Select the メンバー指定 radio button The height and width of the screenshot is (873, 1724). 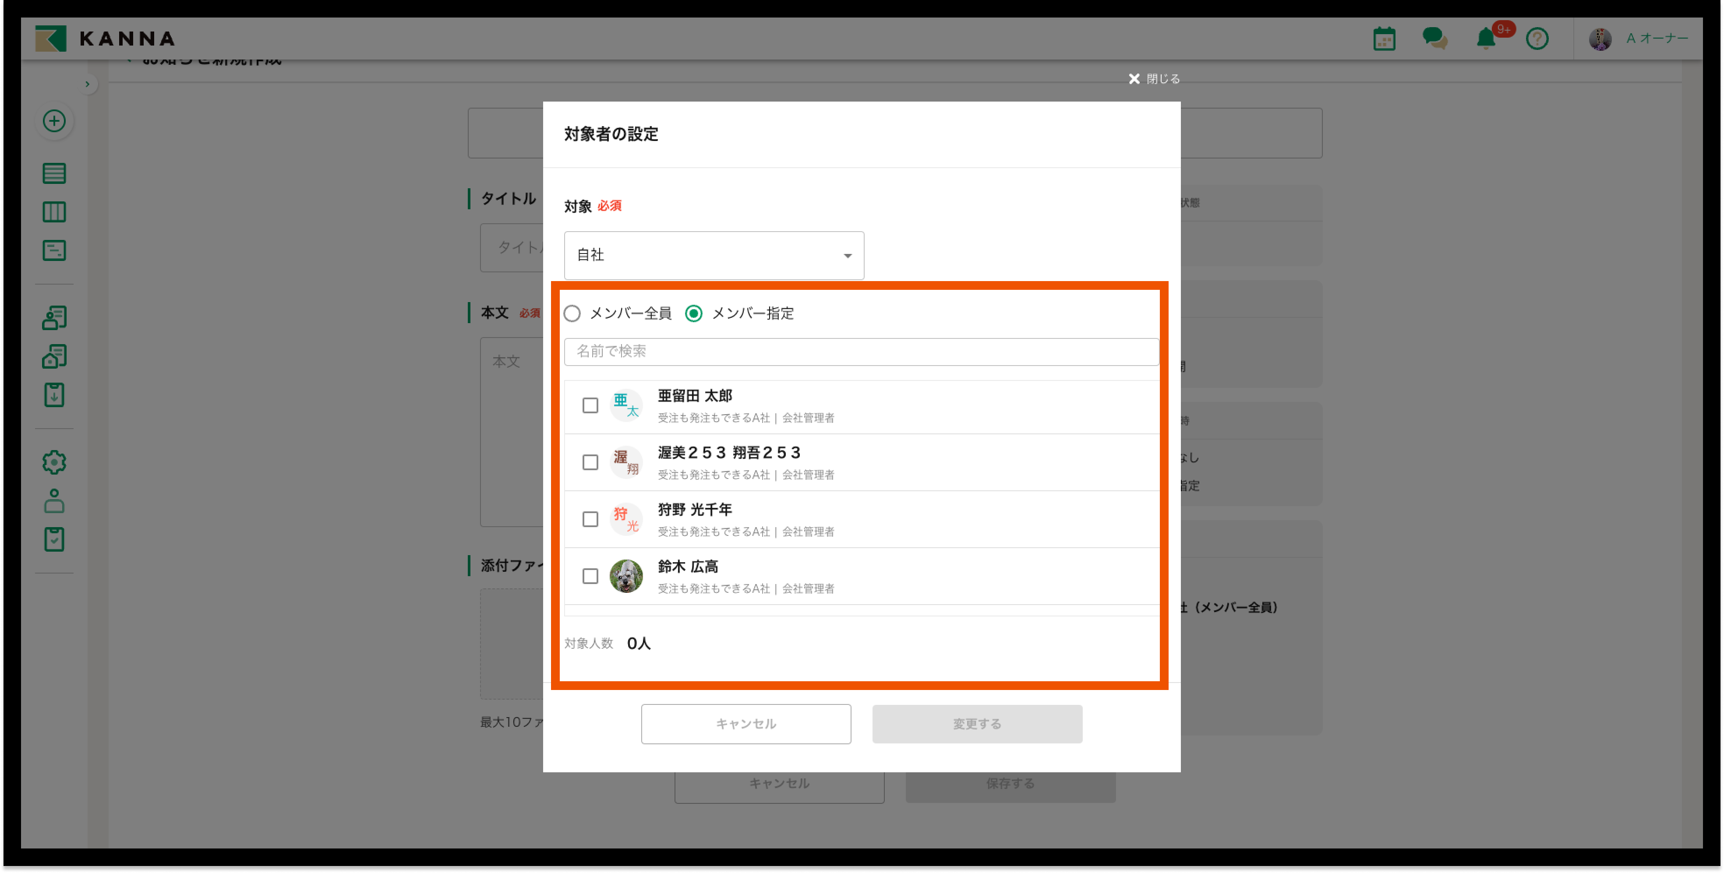pyautogui.click(x=694, y=314)
